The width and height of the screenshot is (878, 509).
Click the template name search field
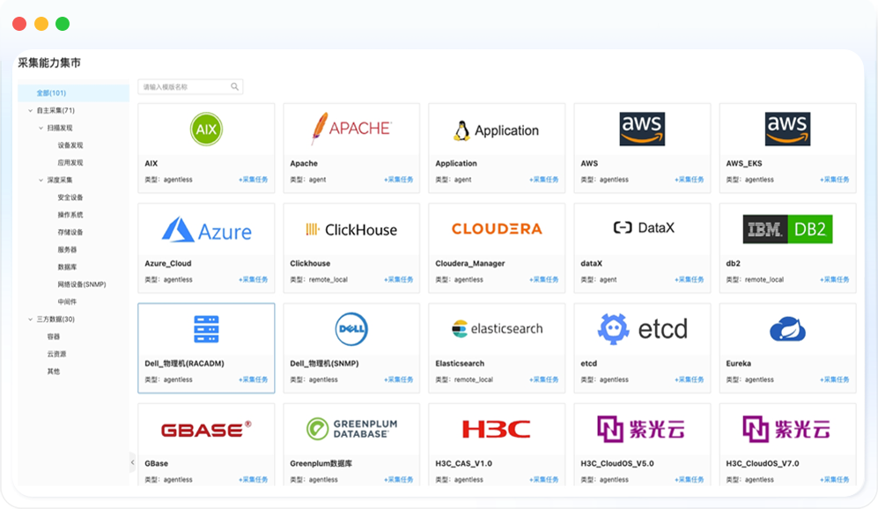click(x=183, y=87)
